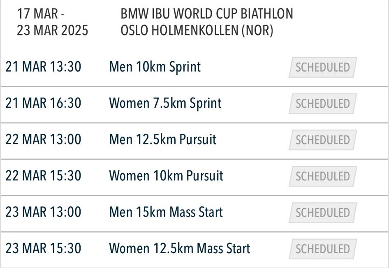389x268 pixels.
Task: Select the 17 MAR - 23 MAR 2025 date range
Action: (52, 22)
